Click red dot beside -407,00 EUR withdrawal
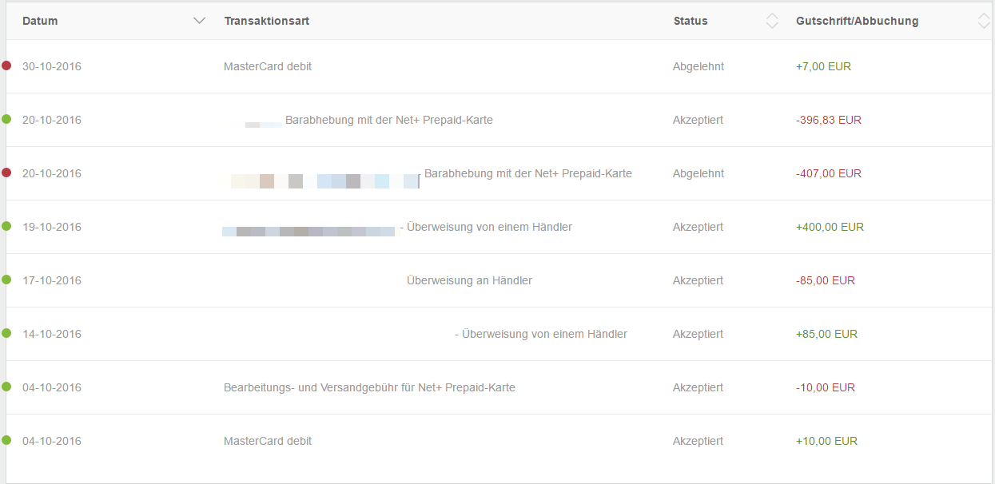Screen dimensions: 995x484 pos(6,173)
